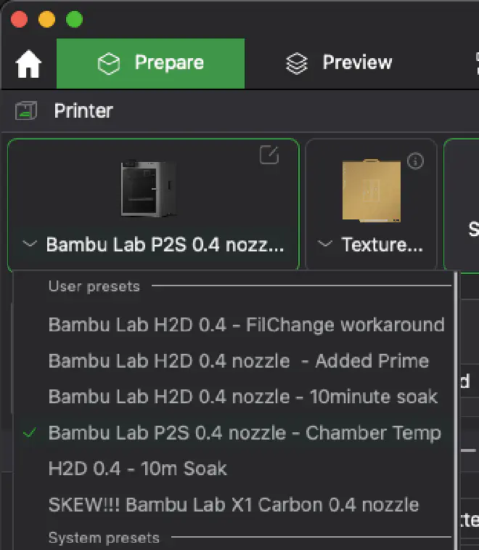Viewport: 479px width, 550px height.
Task: Click the edit printer preset icon
Action: click(269, 155)
